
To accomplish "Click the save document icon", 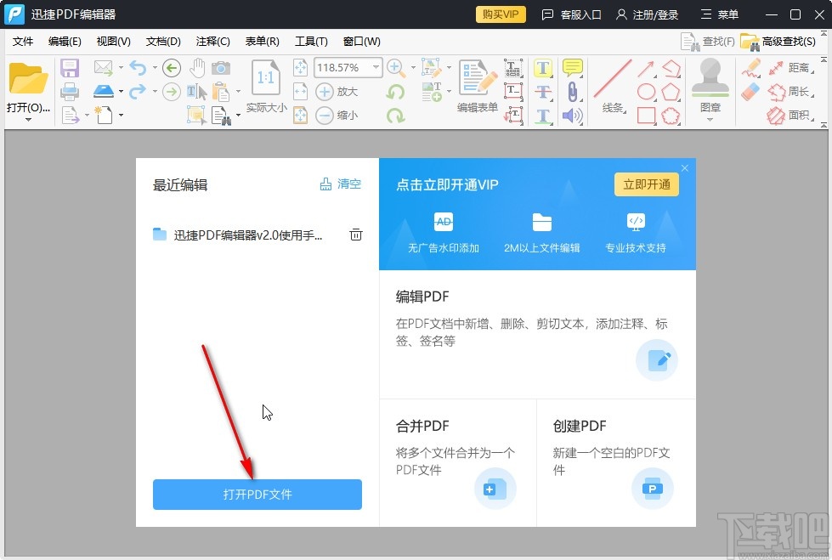I will 70,67.
